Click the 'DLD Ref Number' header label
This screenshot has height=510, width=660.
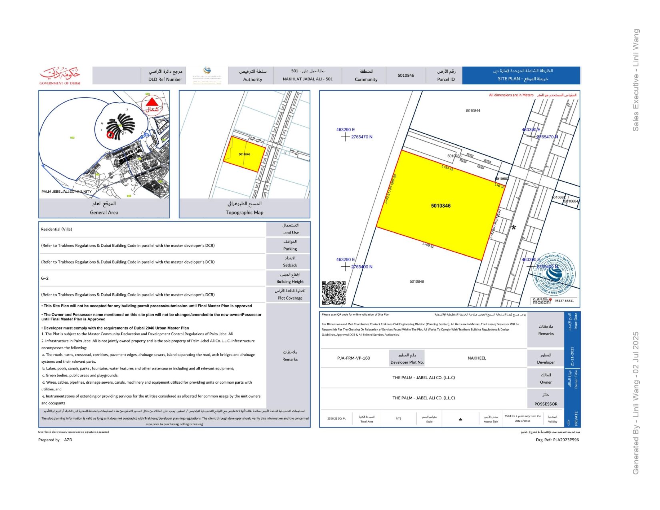pos(165,79)
